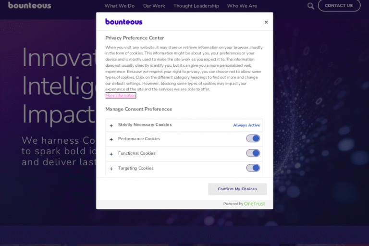This screenshot has width=369, height=246.
Task: Close the privacy preference dialog
Action: (266, 22)
